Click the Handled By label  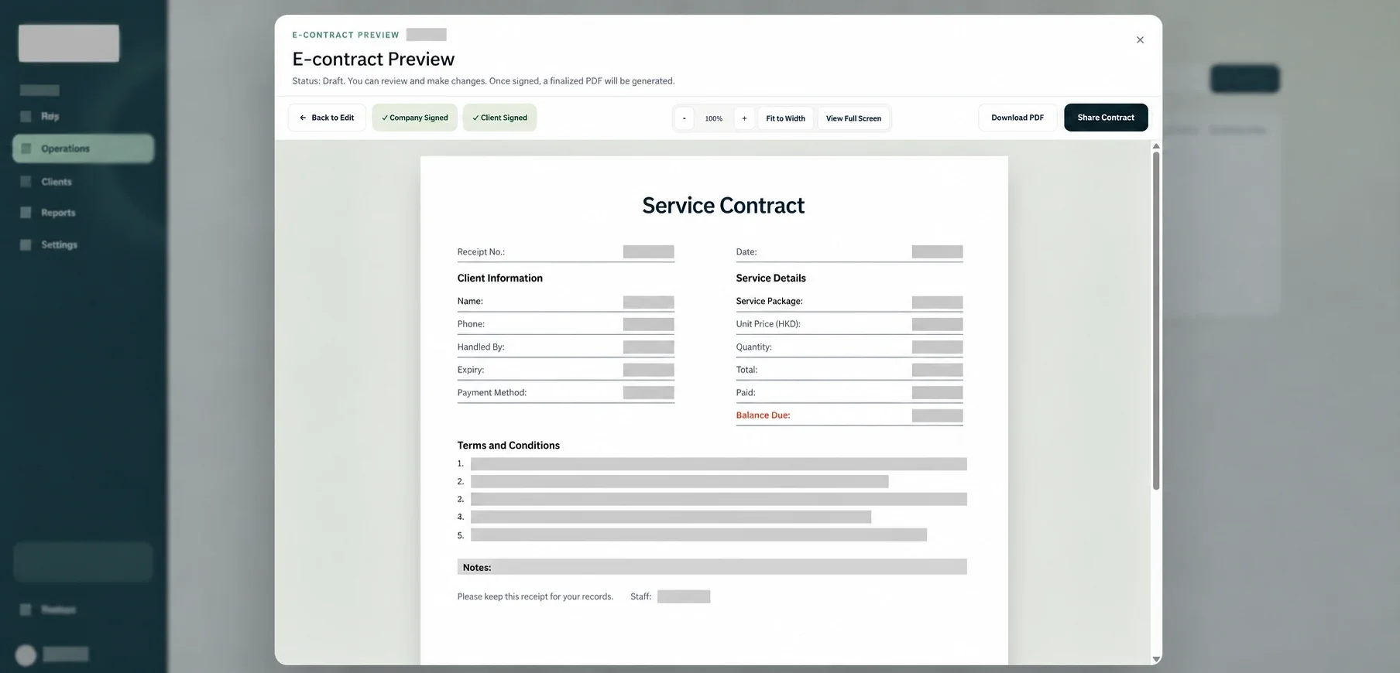[481, 347]
